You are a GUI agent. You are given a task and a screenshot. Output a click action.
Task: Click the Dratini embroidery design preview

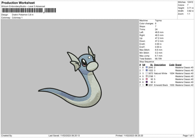pyautogui.click(x=70, y=76)
